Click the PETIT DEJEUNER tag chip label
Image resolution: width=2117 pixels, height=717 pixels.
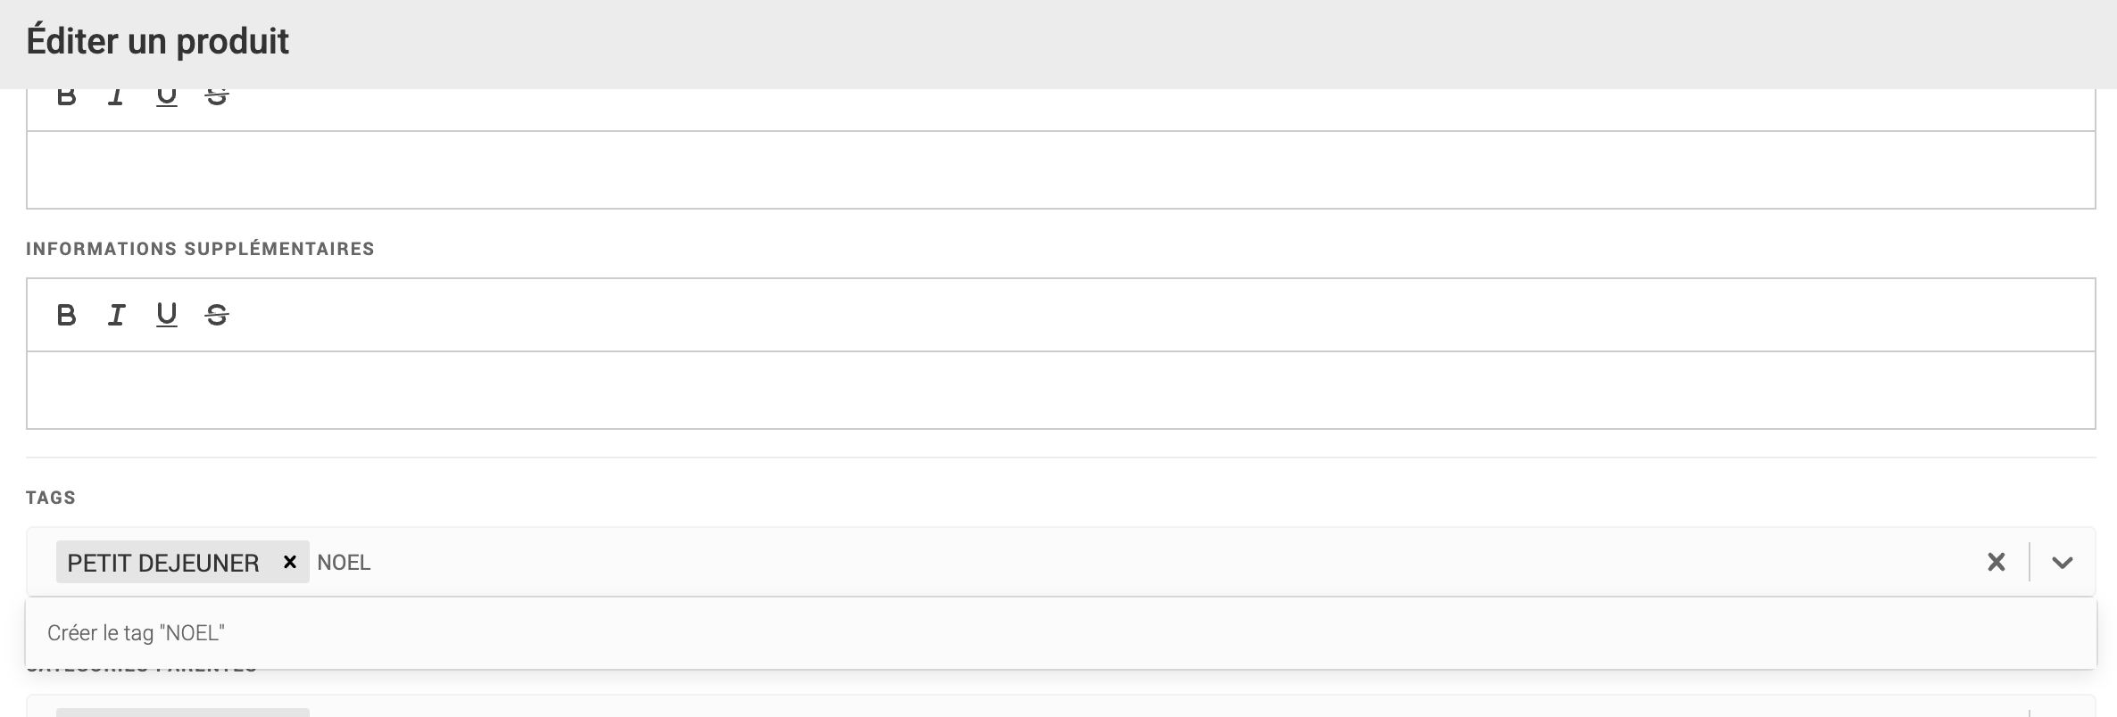(x=163, y=563)
